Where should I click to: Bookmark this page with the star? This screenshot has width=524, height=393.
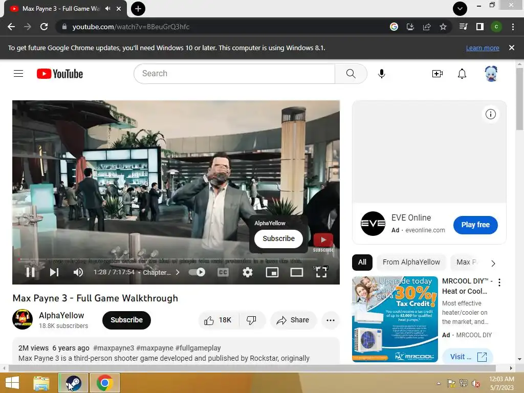[x=443, y=27]
